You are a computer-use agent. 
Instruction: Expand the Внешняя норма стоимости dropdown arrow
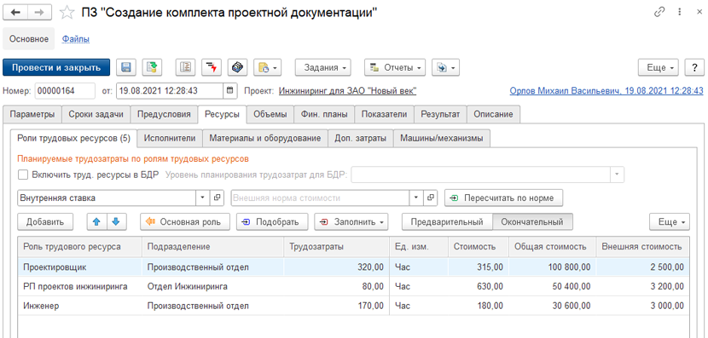coord(417,198)
